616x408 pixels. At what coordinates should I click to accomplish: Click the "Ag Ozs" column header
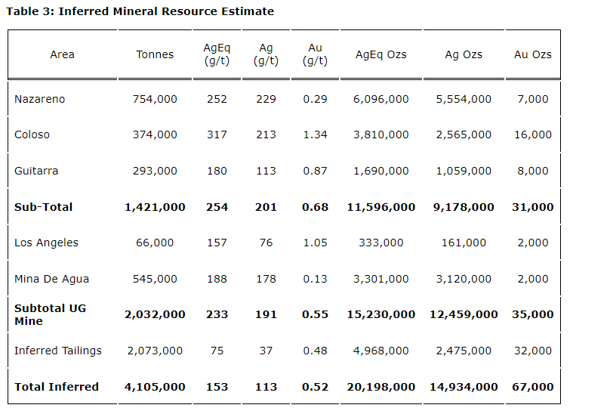pyautogui.click(x=464, y=54)
